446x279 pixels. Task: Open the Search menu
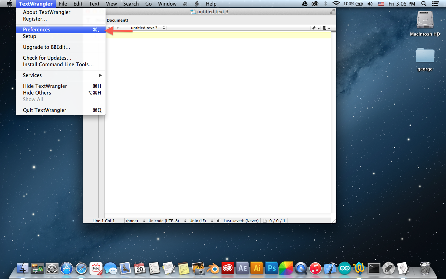click(131, 4)
